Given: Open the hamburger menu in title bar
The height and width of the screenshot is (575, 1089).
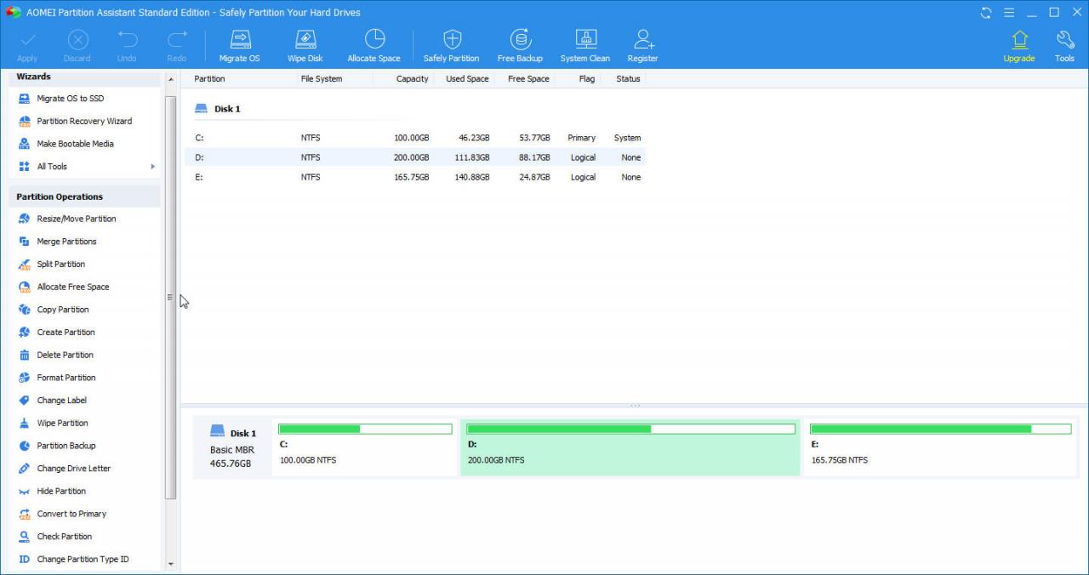Looking at the screenshot, I should point(1008,12).
